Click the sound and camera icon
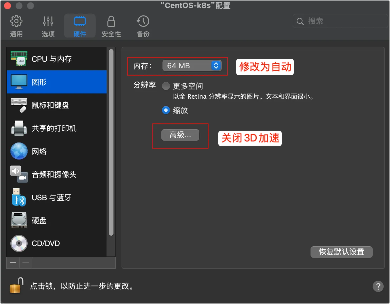The image size is (390, 304). click(x=19, y=174)
